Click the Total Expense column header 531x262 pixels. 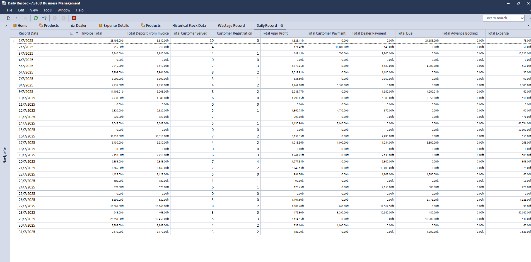pos(508,33)
